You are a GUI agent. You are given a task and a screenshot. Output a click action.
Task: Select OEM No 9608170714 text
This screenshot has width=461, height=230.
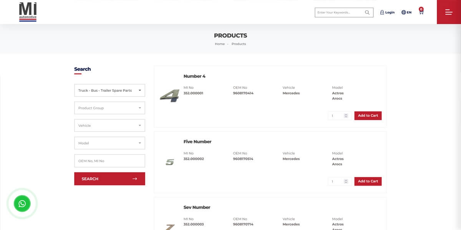(x=243, y=224)
